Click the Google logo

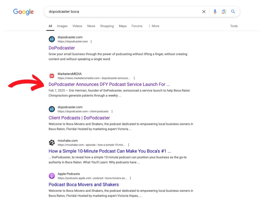(x=23, y=12)
